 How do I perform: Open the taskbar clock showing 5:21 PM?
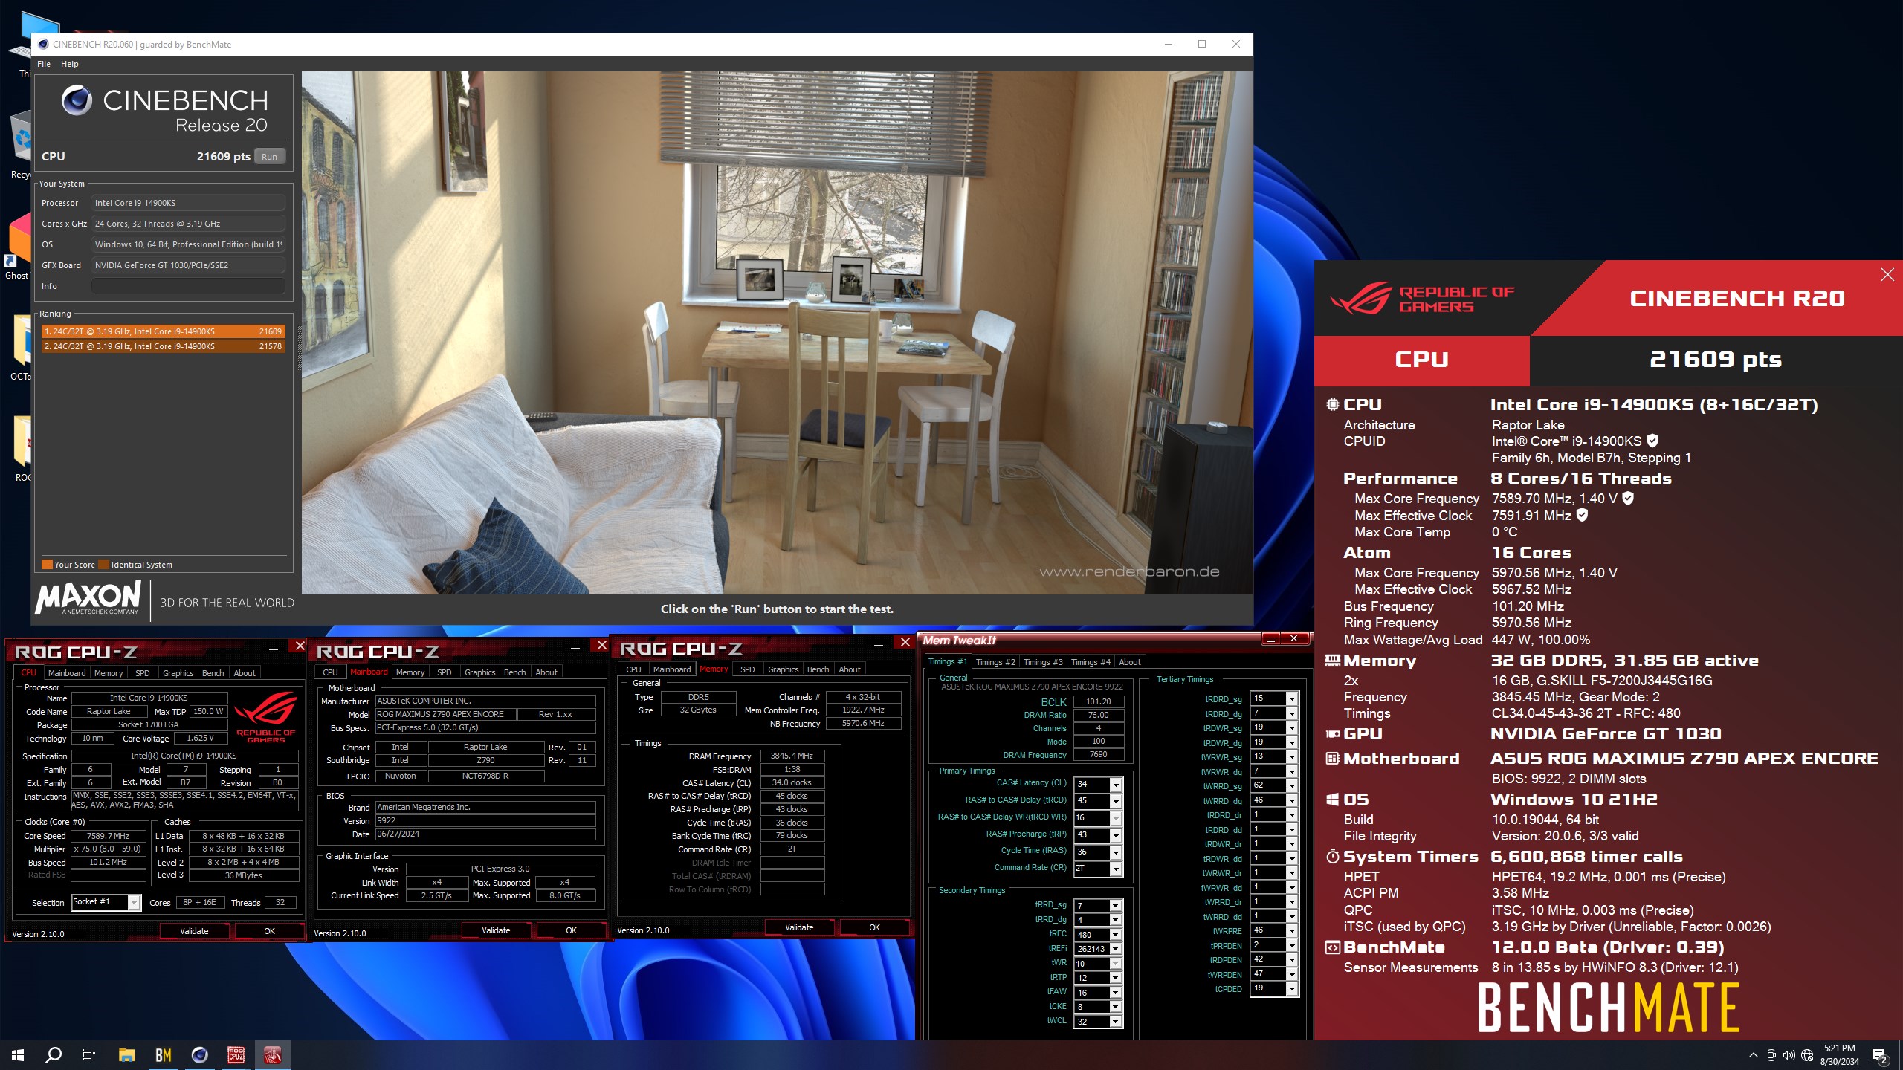1839,1055
